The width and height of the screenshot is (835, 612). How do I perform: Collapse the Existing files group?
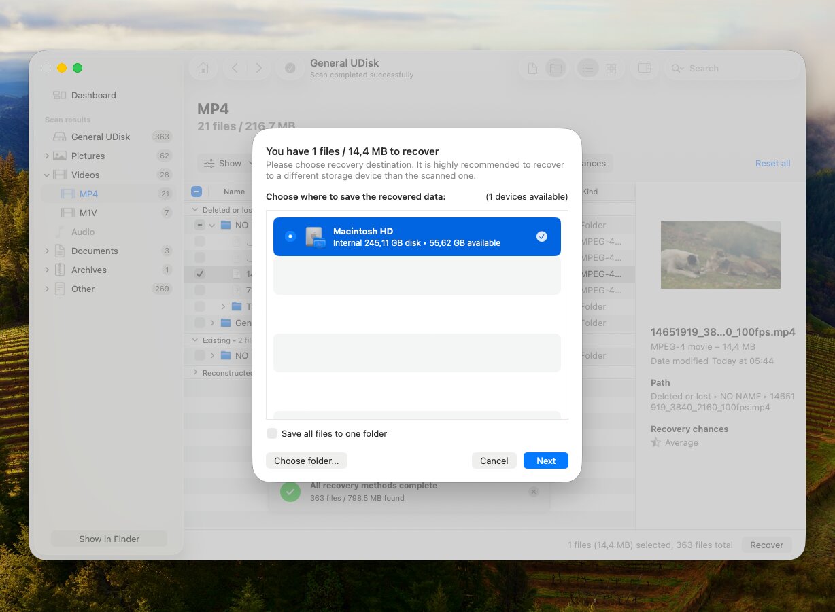point(196,340)
